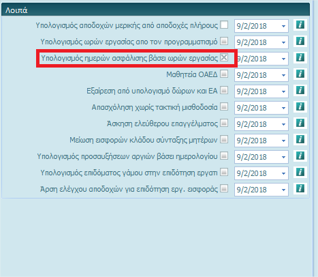Image resolution: width=318 pixels, height=277 pixels.
Task: Open date dropdown for Άρση ελέγχου αποδοχών
Action: pyautogui.click(x=283, y=190)
